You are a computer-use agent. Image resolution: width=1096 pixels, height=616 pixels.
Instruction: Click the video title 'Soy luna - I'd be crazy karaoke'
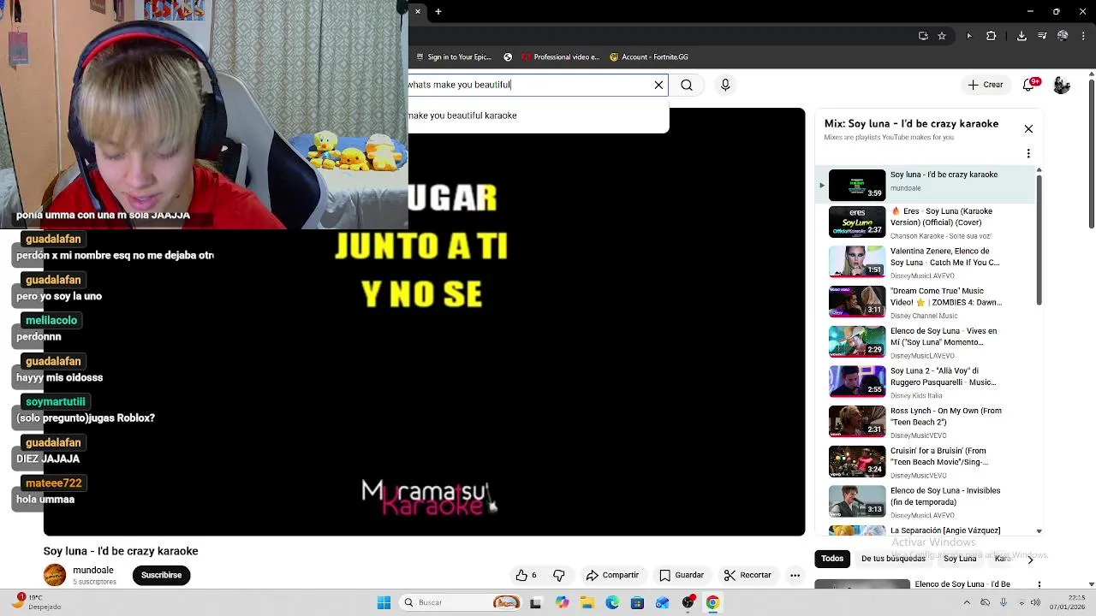click(x=121, y=551)
